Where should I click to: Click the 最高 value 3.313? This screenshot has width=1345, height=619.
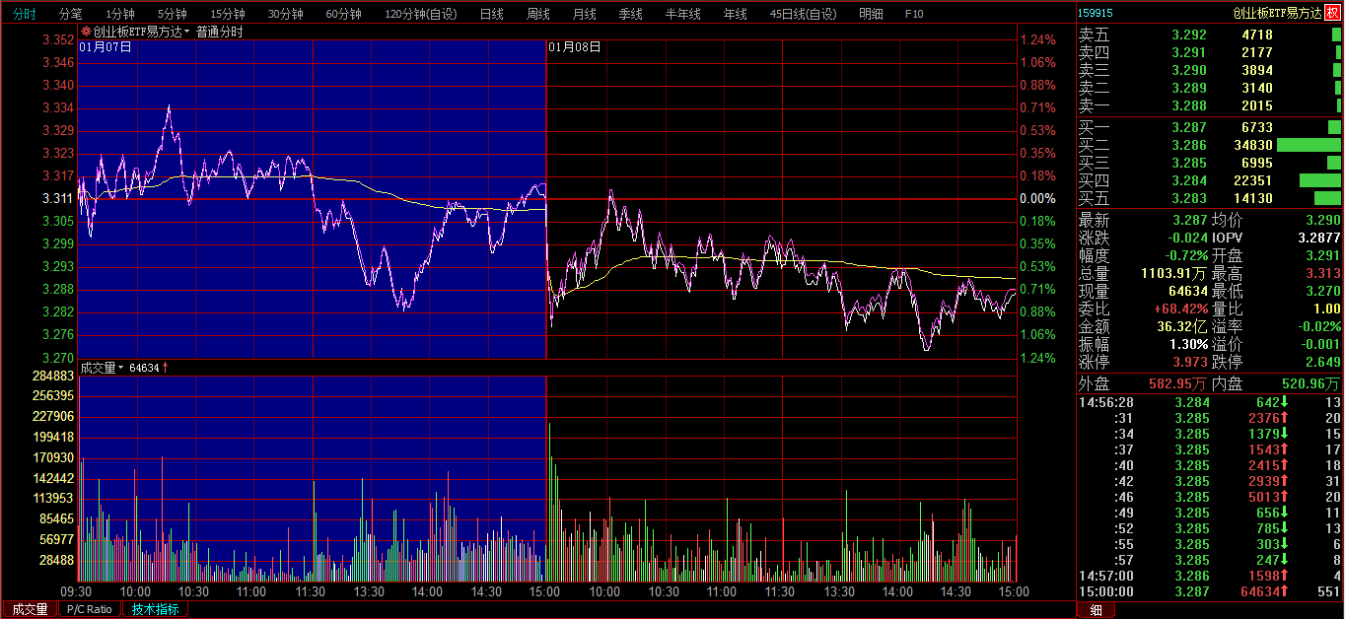coord(1323,274)
